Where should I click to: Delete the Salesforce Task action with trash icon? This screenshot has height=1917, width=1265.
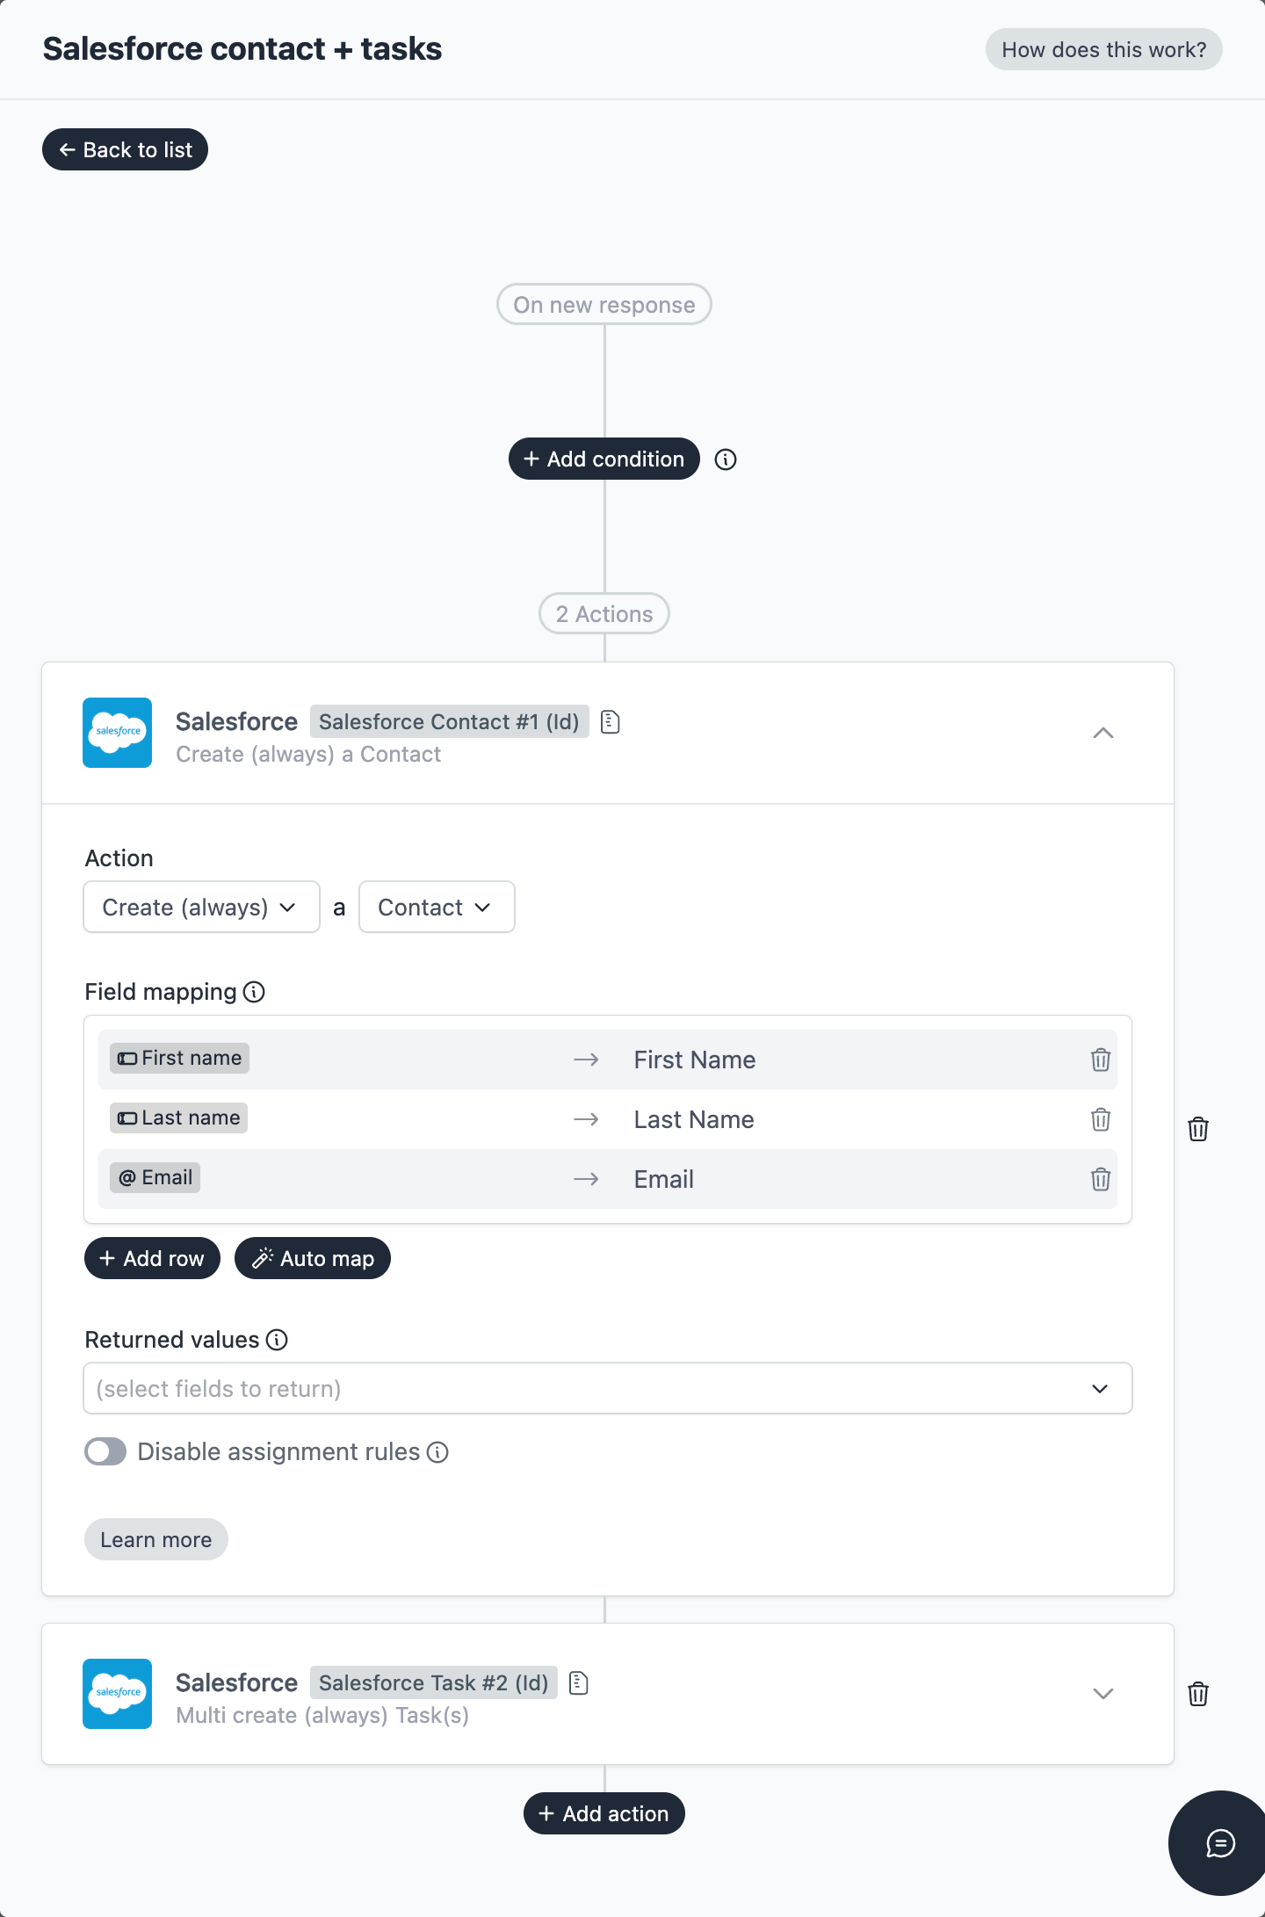[x=1198, y=1694]
